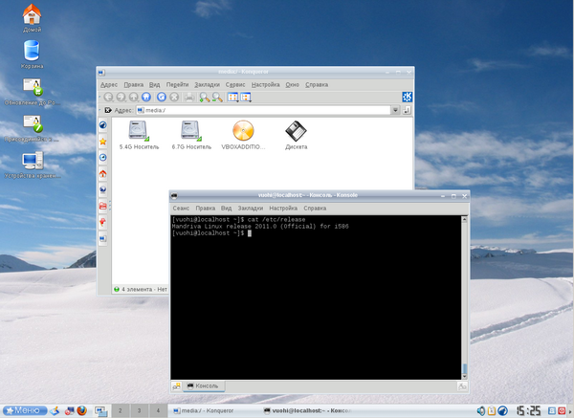The image size is (574, 418).
Task: Click the Reload icon in Konqueror toolbar
Action: tap(161, 97)
